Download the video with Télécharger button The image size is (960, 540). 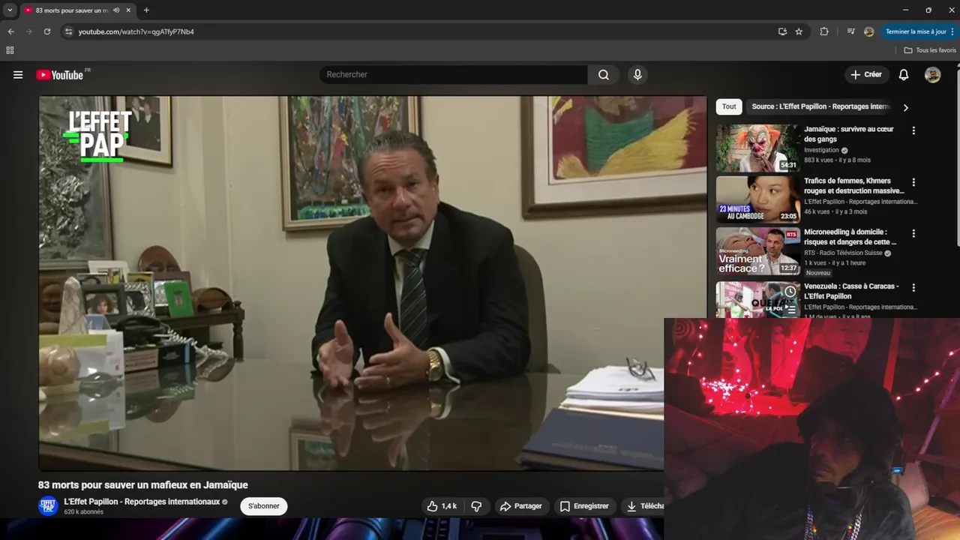point(645,506)
